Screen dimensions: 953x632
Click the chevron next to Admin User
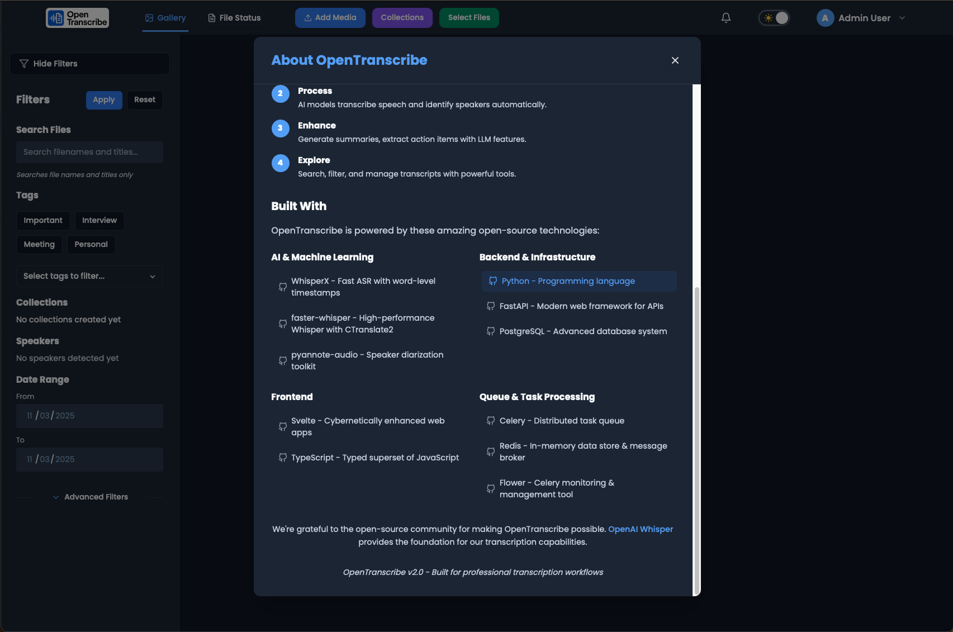click(902, 18)
